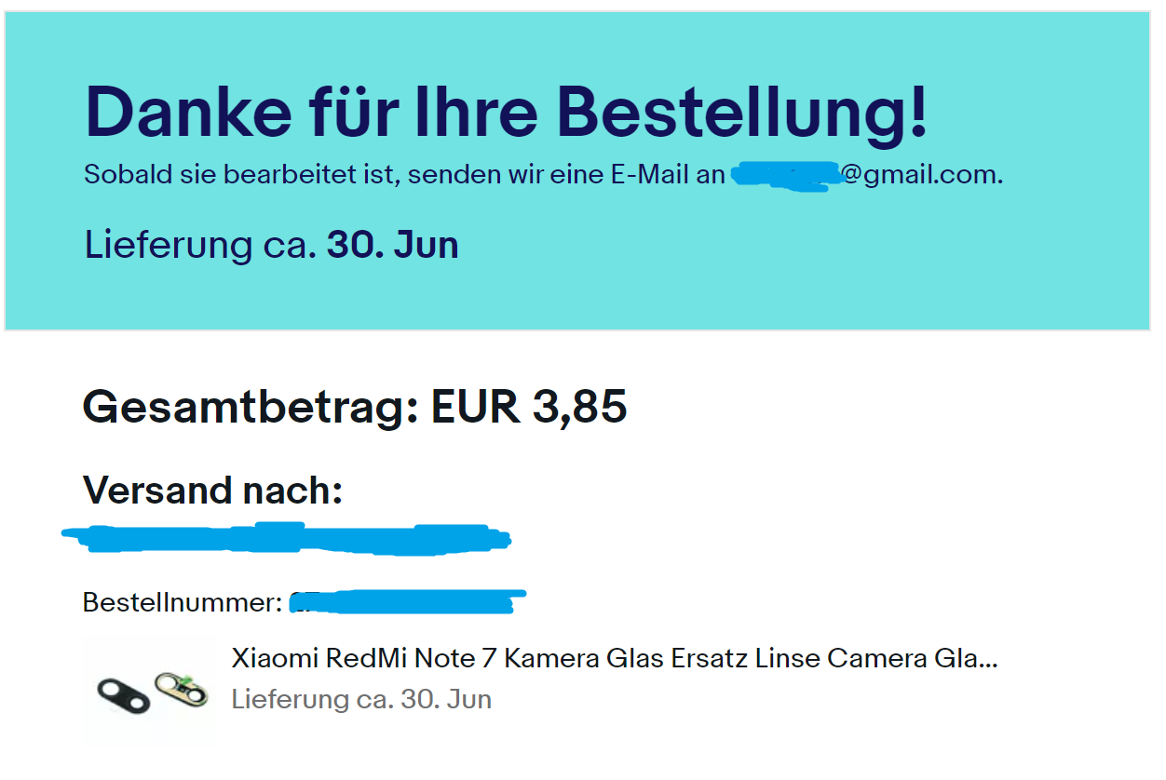
Task: Click the '@gmail.com' email text
Action: point(922,174)
